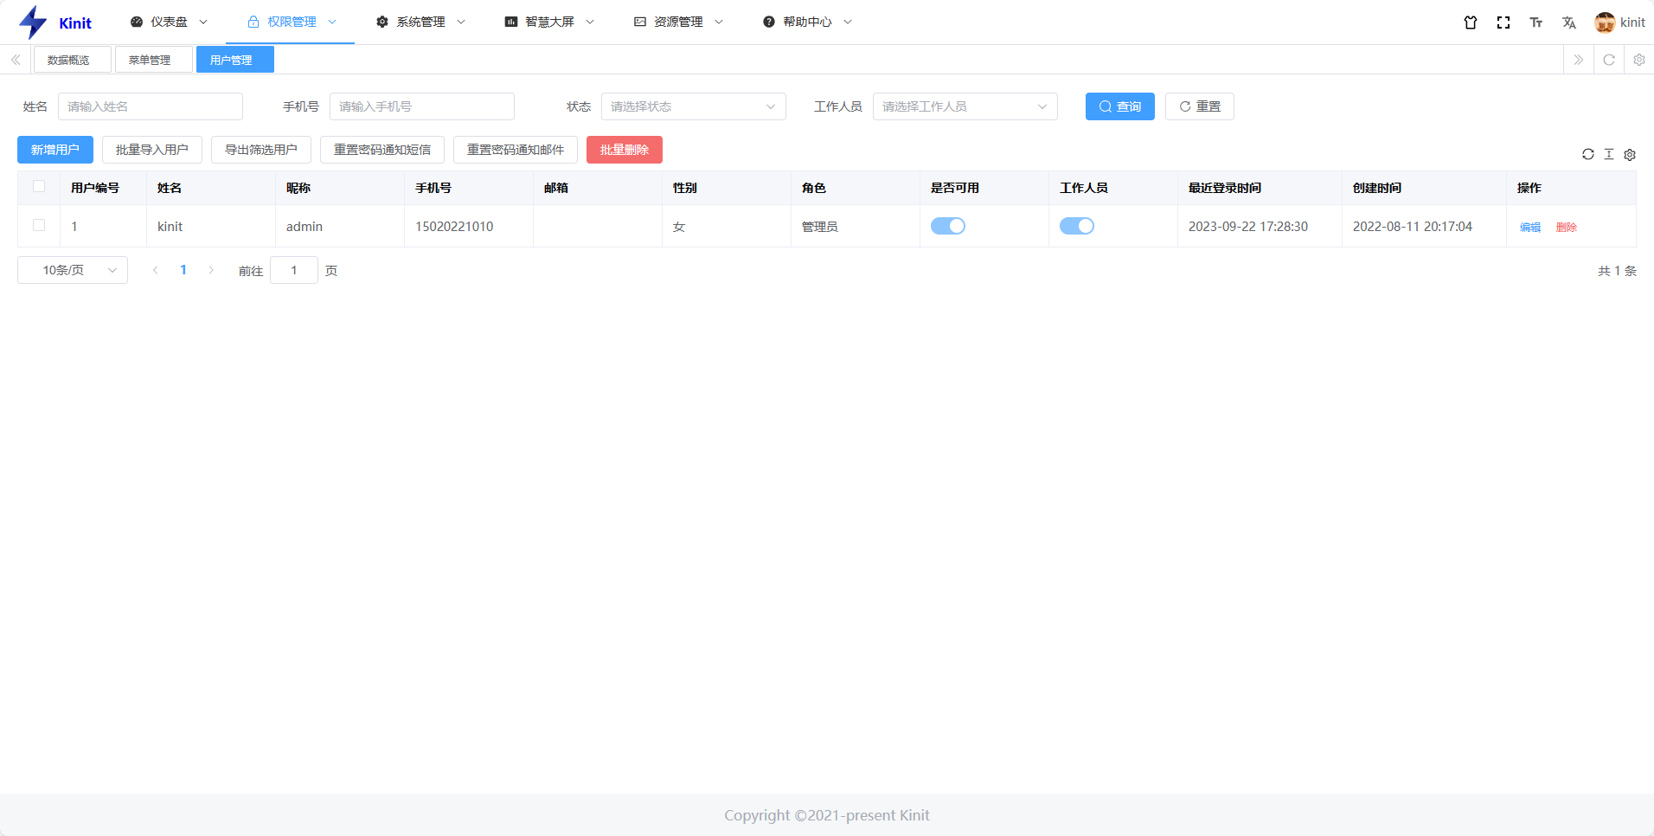Open the 工作人员 filter dropdown
The width and height of the screenshot is (1654, 836).
point(965,106)
